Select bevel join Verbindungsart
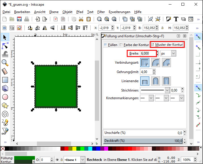 pyautogui.click(x=166, y=63)
